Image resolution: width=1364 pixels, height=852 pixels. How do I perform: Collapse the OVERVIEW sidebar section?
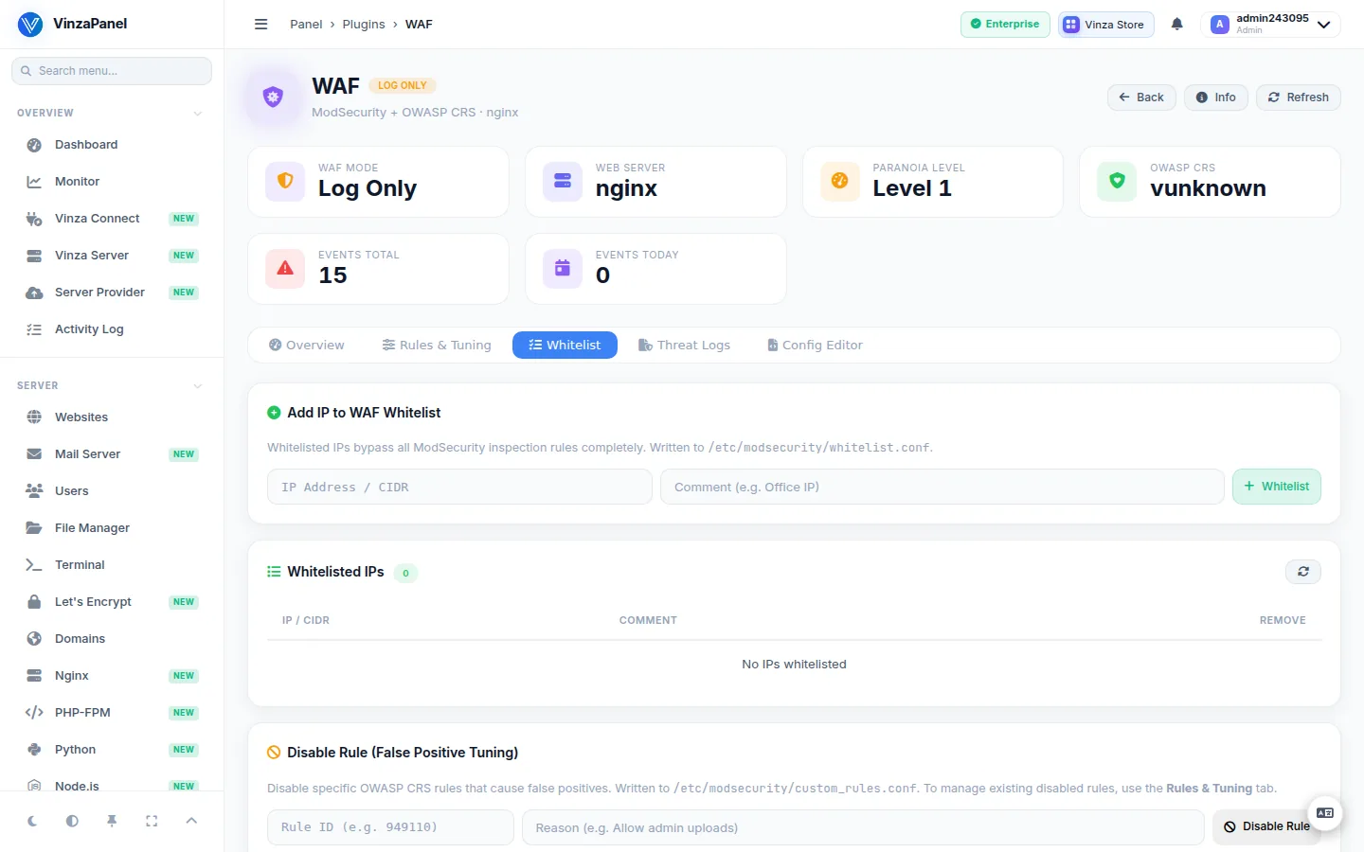point(198,114)
